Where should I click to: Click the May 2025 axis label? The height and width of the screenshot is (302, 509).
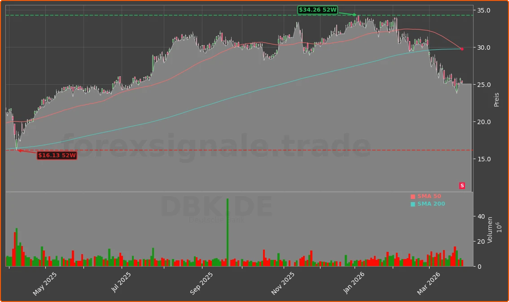tap(44, 284)
